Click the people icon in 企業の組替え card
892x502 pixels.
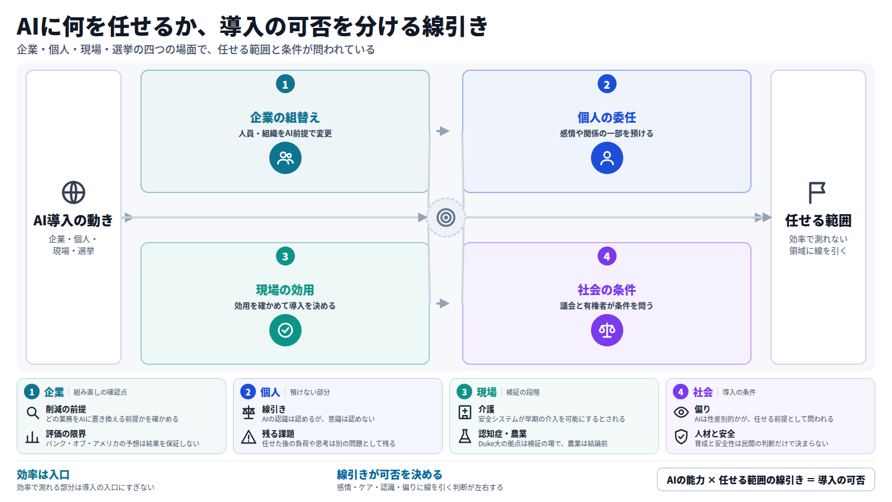coord(285,158)
